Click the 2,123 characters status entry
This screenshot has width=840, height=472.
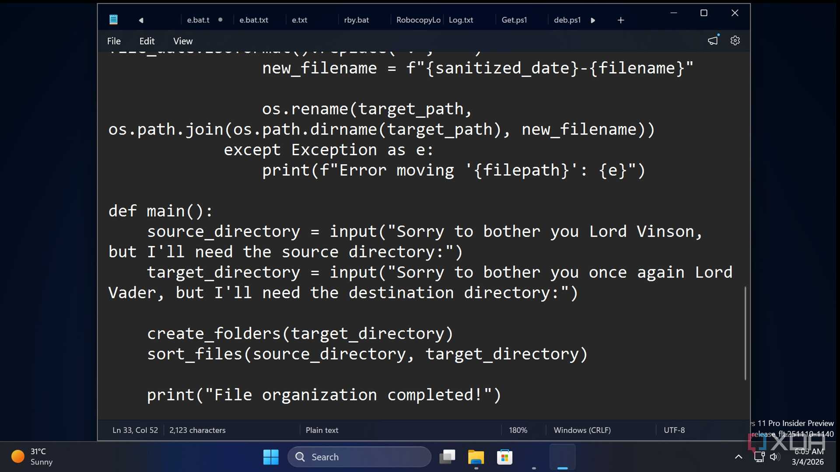coord(197,430)
